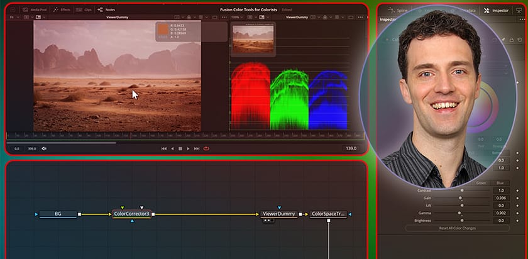Viewport: 528px width, 259px height.
Task: Click the Lift slider handle
Action: [462, 206]
